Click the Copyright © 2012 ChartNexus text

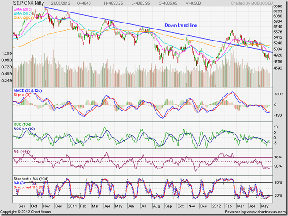pyautogui.click(x=26, y=212)
